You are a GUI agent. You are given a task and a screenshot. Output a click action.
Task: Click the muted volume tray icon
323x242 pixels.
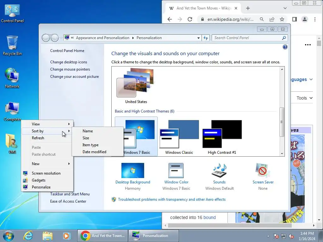(291, 236)
